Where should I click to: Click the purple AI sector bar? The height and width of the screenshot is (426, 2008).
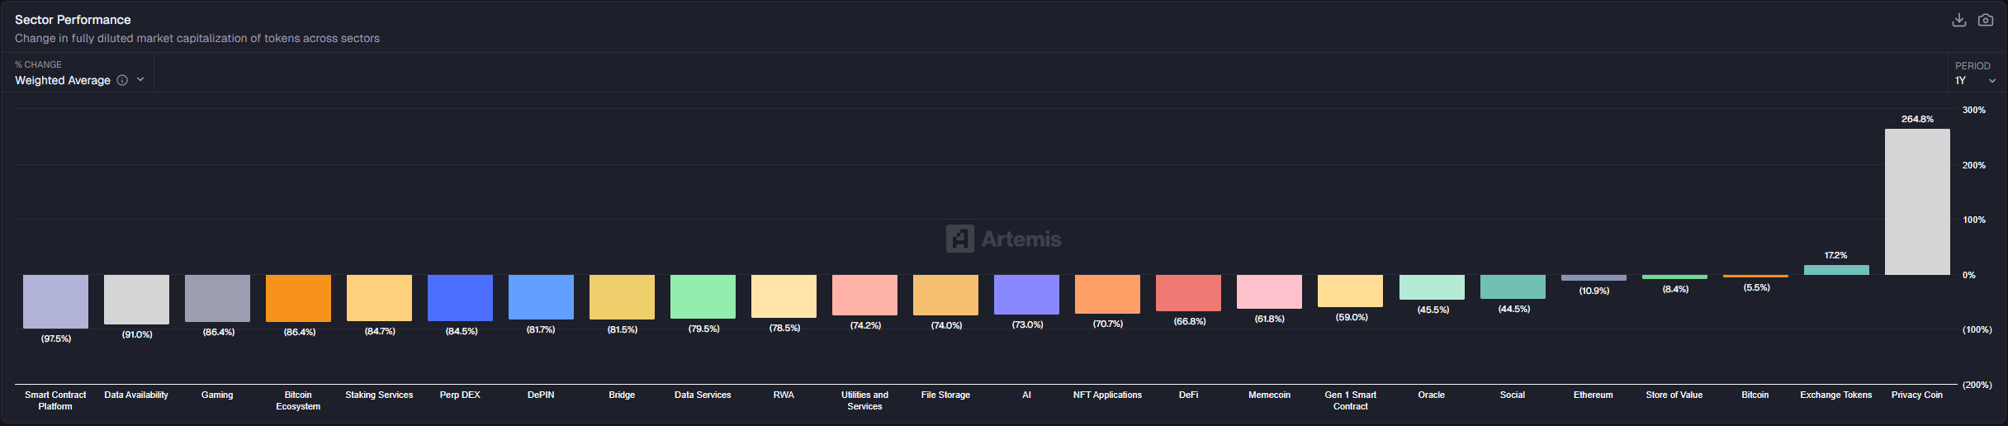tap(1026, 295)
